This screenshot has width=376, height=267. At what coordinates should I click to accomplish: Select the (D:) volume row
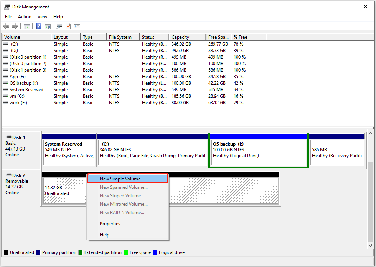click(23, 50)
